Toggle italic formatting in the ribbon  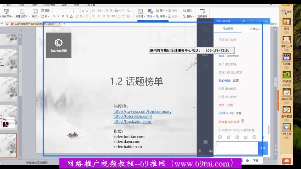point(58,16)
